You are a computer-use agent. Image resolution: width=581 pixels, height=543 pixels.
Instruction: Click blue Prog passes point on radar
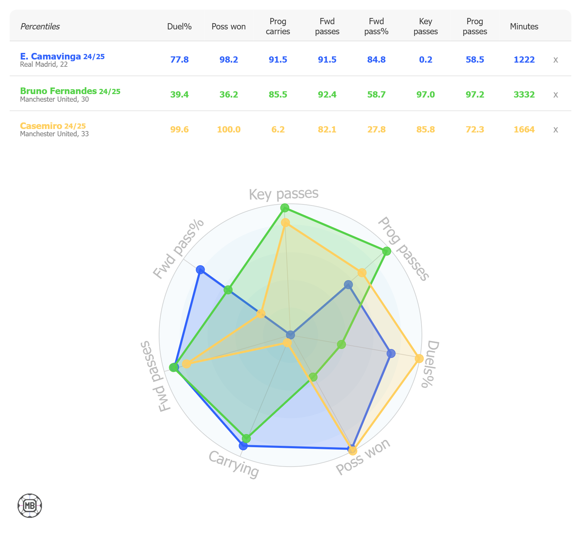pyautogui.click(x=348, y=285)
